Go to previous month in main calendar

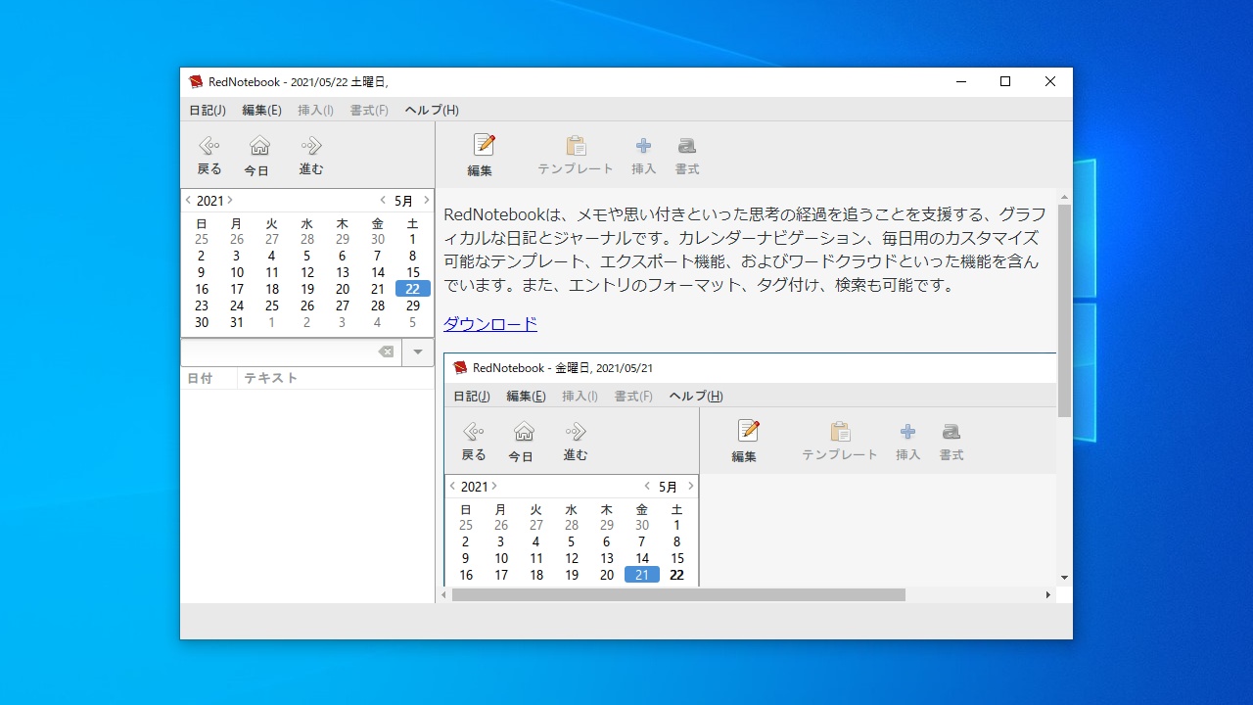pyautogui.click(x=384, y=201)
